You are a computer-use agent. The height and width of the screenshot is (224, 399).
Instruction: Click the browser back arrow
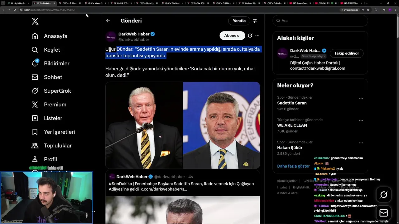tap(3, 10)
